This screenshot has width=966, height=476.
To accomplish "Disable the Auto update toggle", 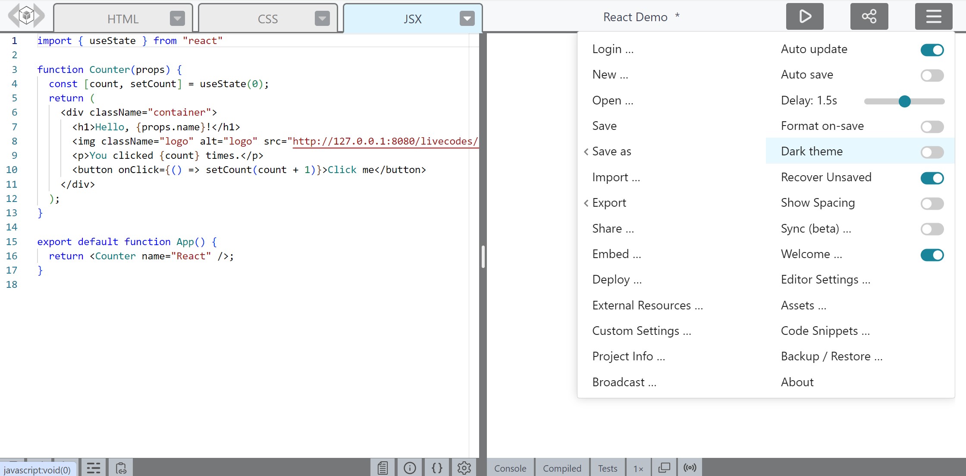I will coord(932,50).
